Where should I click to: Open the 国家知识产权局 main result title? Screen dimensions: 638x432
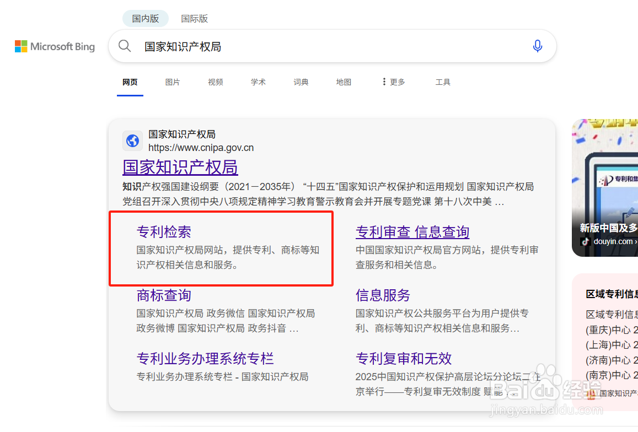coord(180,167)
